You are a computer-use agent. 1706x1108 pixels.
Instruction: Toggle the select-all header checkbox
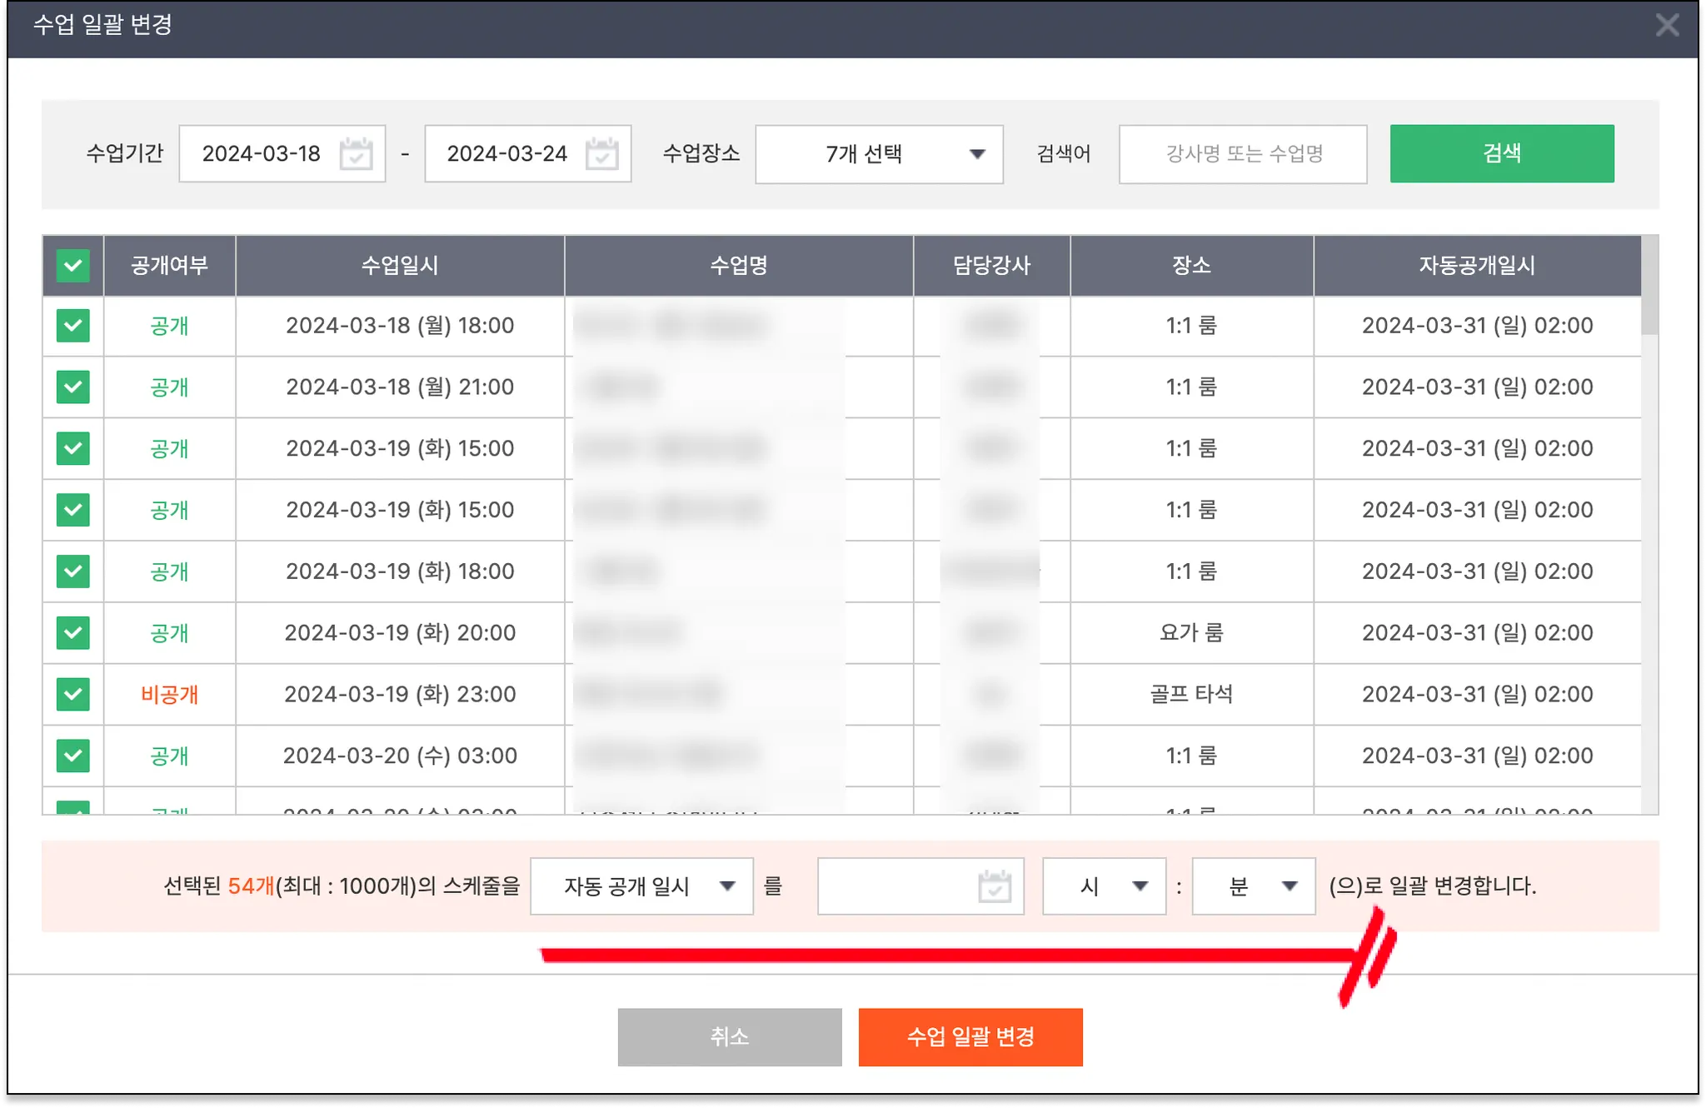[x=73, y=266]
